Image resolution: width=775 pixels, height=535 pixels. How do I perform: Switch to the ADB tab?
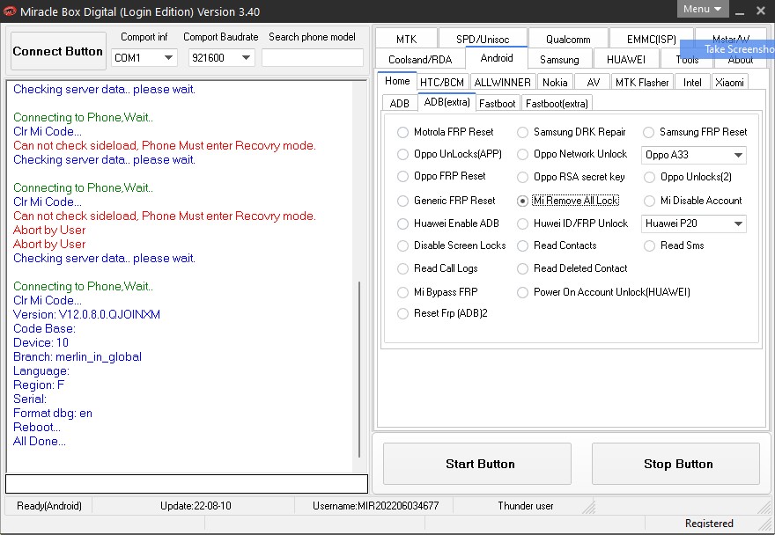399,103
